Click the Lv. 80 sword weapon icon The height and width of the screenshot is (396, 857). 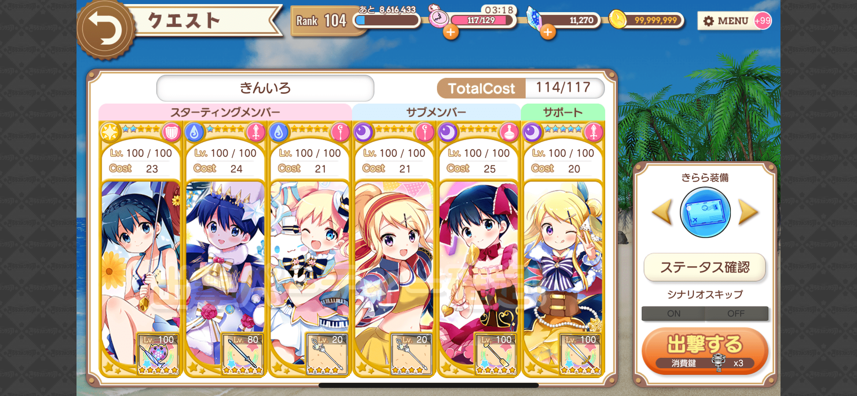tap(242, 354)
